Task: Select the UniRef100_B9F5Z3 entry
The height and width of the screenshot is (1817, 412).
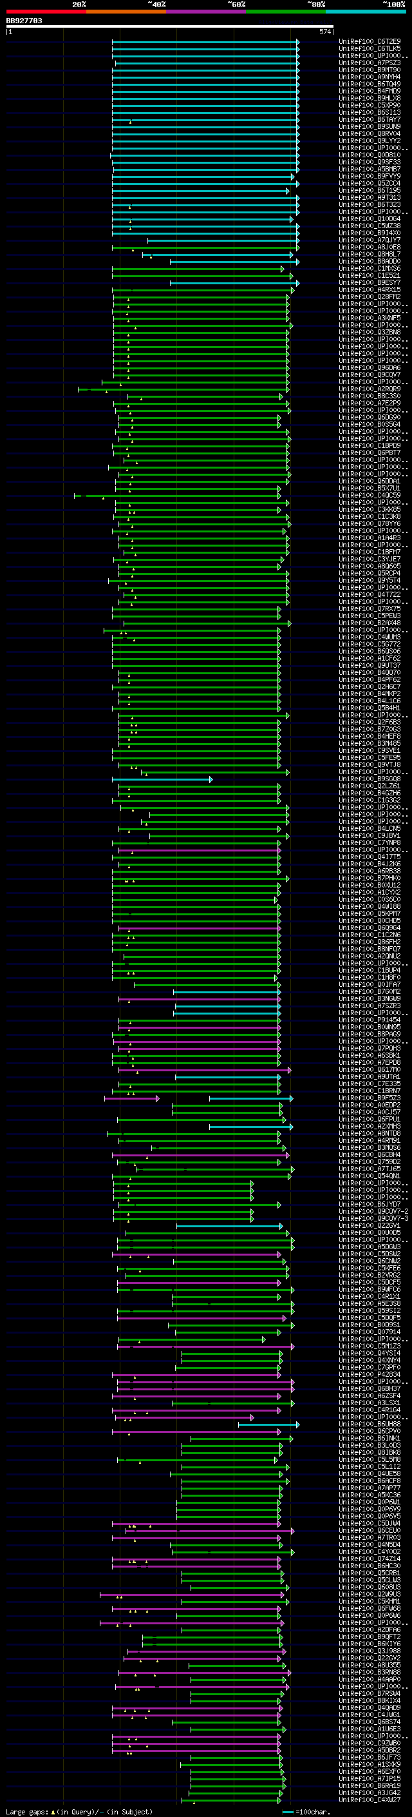Action: coord(370,1098)
